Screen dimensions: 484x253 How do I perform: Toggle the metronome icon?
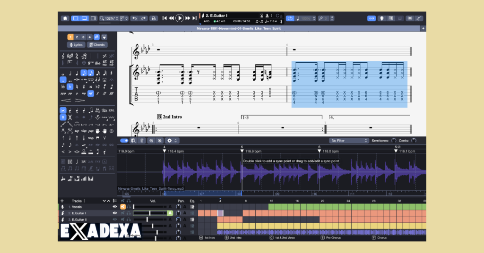267,16
